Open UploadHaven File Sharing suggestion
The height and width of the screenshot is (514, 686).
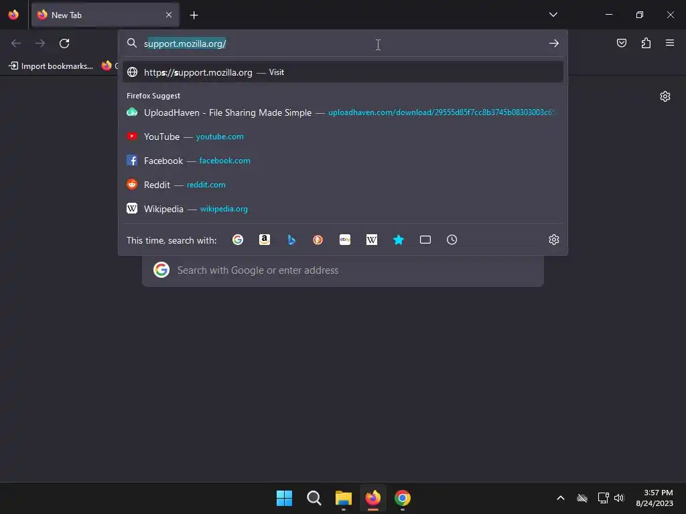pyautogui.click(x=343, y=112)
